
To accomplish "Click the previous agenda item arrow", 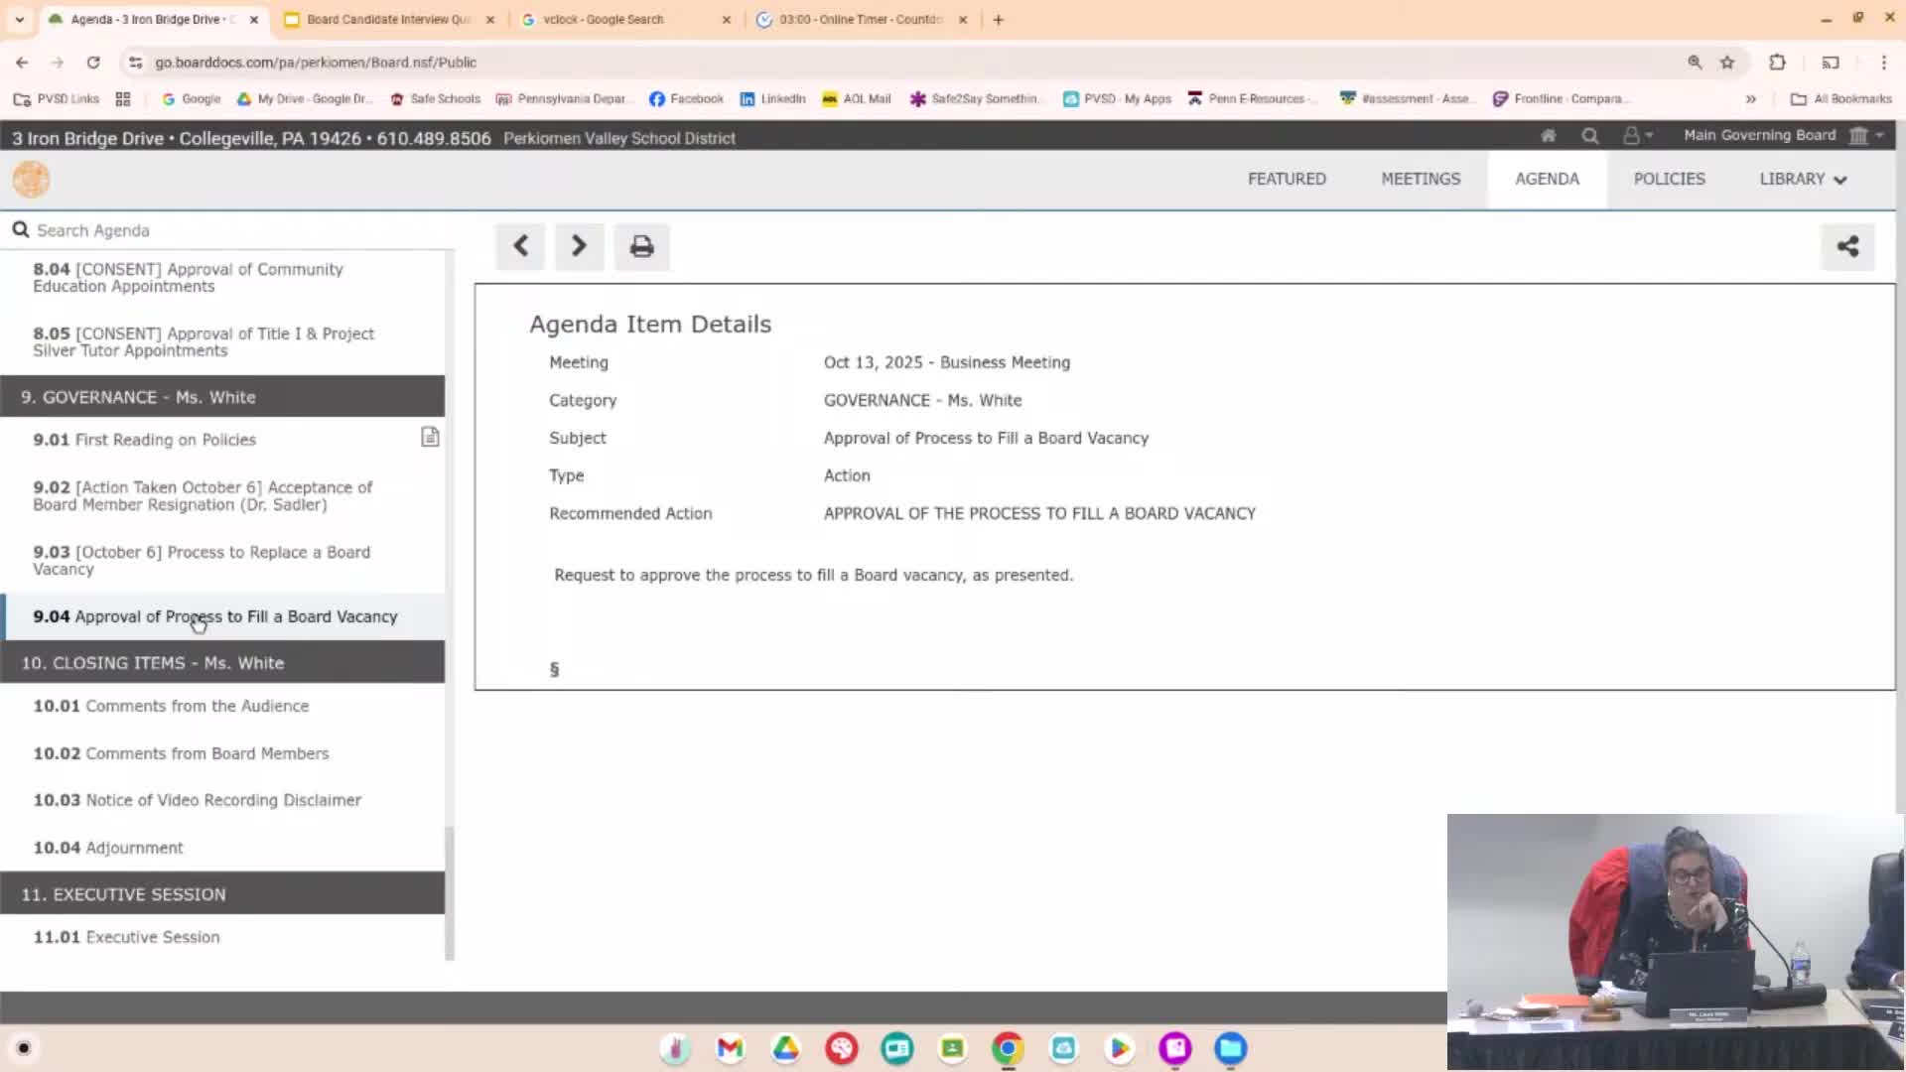I will (520, 246).
